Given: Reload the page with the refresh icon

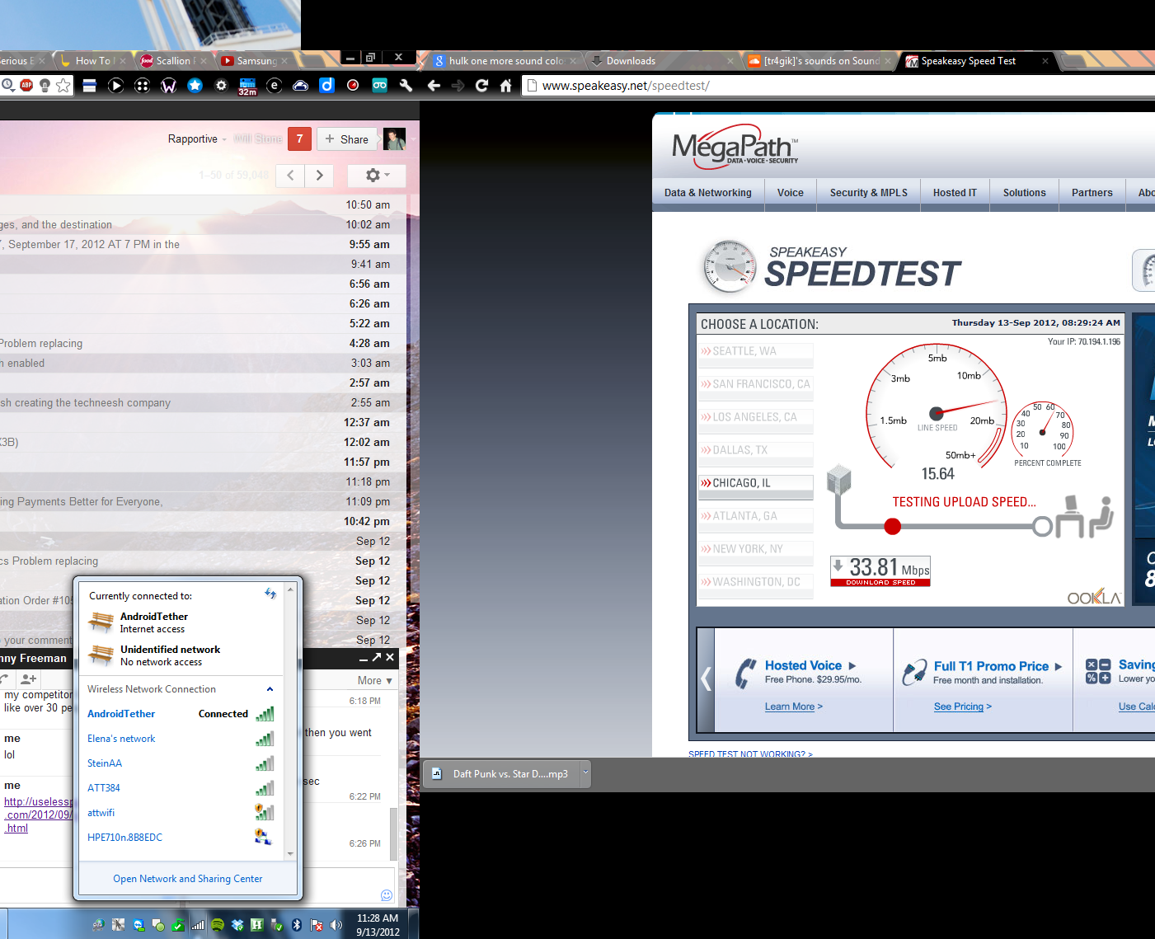Looking at the screenshot, I should click(x=482, y=85).
